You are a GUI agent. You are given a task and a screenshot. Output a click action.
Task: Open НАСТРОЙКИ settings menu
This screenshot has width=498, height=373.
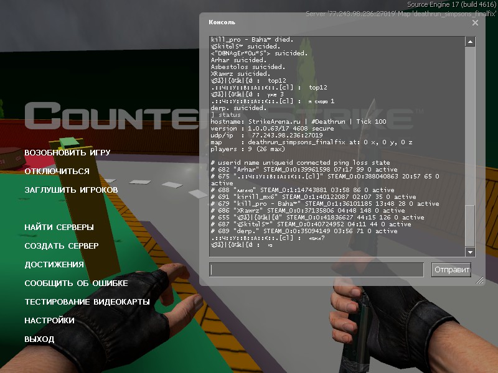(50, 320)
